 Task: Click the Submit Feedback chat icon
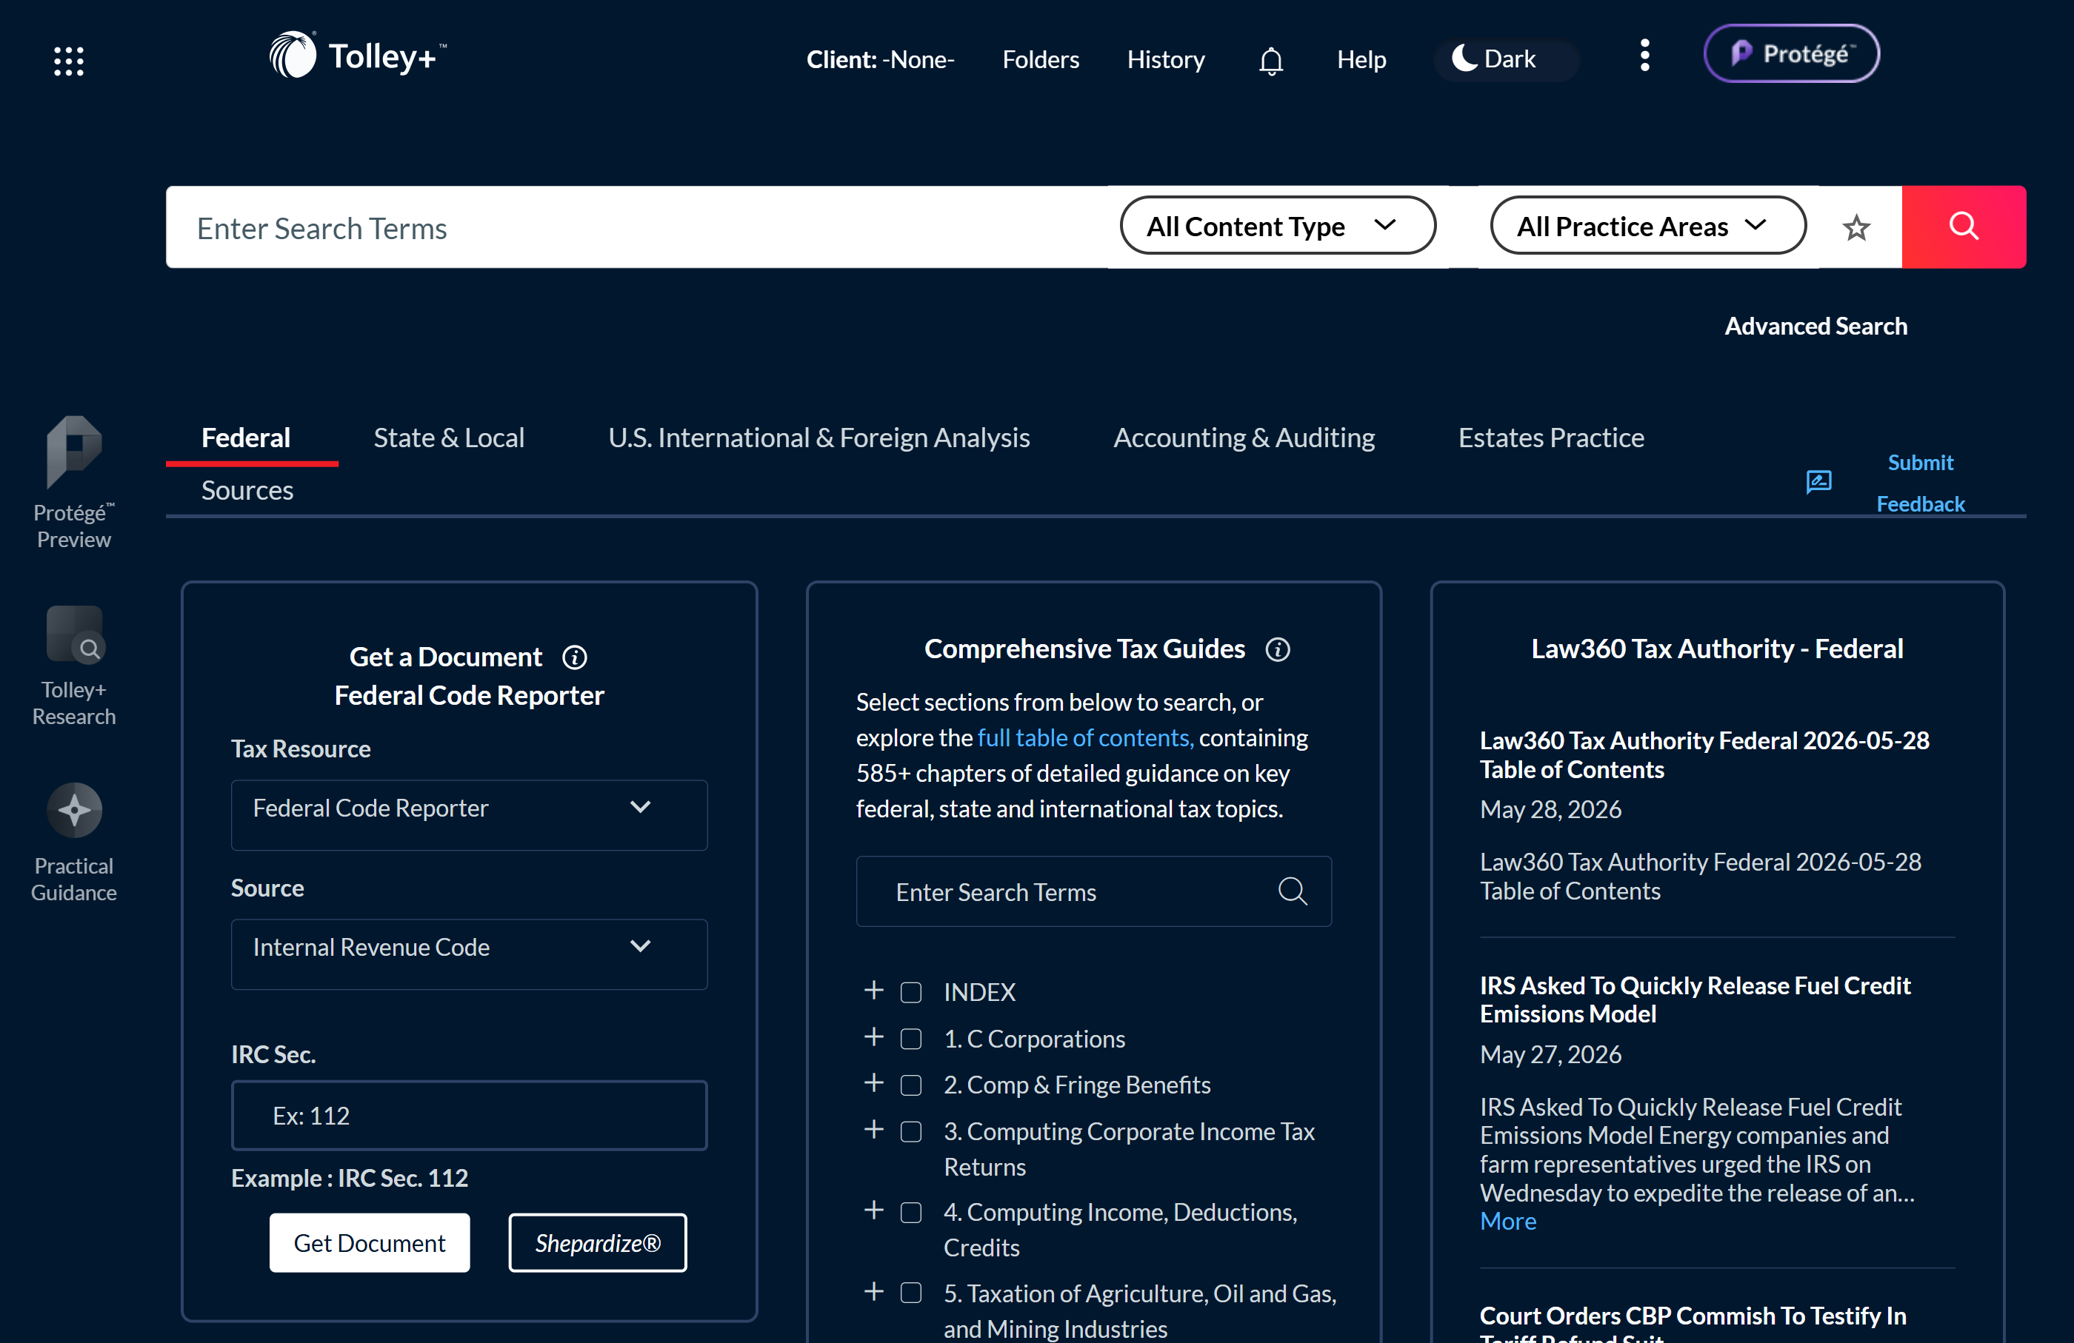click(1818, 482)
